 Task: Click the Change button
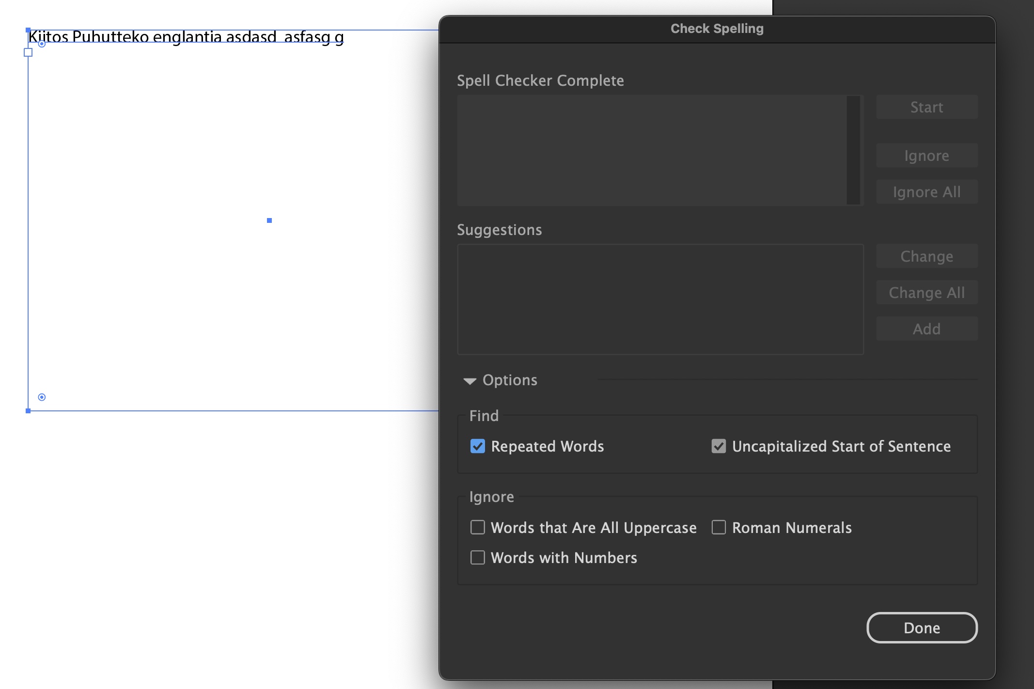click(x=926, y=256)
